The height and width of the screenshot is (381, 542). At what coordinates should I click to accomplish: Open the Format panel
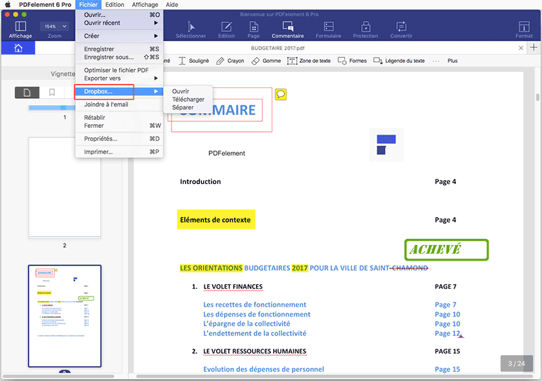(524, 30)
